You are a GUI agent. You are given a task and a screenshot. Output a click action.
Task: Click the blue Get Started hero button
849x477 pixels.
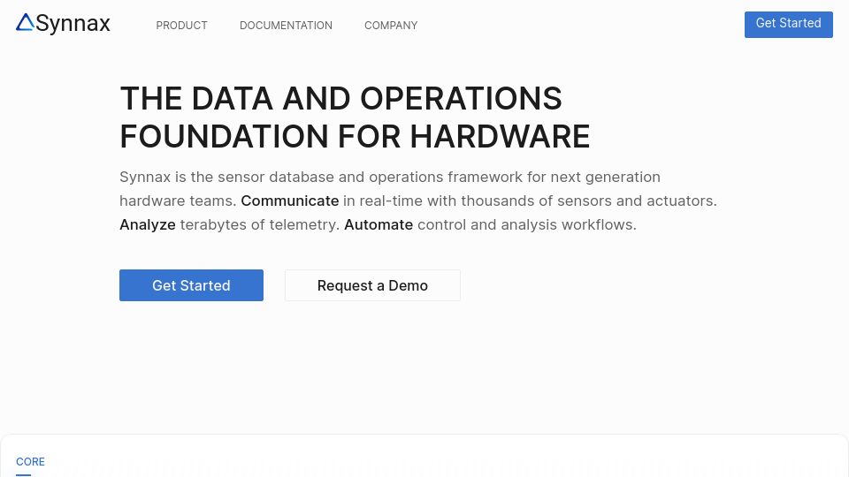click(191, 285)
